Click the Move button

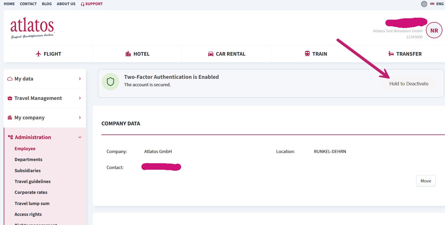pyautogui.click(x=426, y=181)
